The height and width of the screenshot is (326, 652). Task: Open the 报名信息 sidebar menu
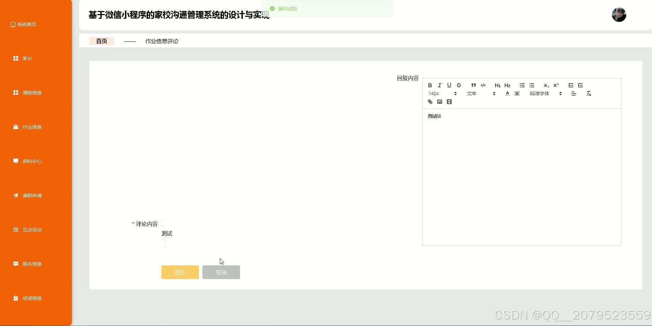[27, 264]
